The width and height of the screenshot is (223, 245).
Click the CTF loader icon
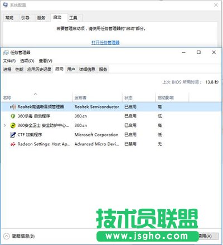13,135
